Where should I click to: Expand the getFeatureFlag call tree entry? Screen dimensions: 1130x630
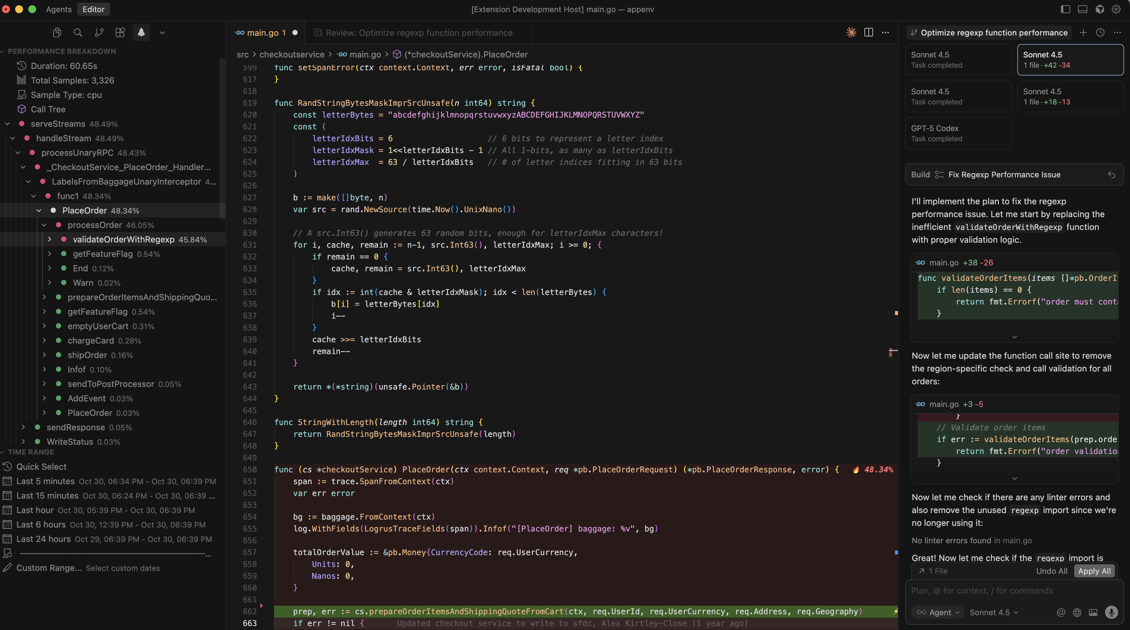pyautogui.click(x=49, y=253)
